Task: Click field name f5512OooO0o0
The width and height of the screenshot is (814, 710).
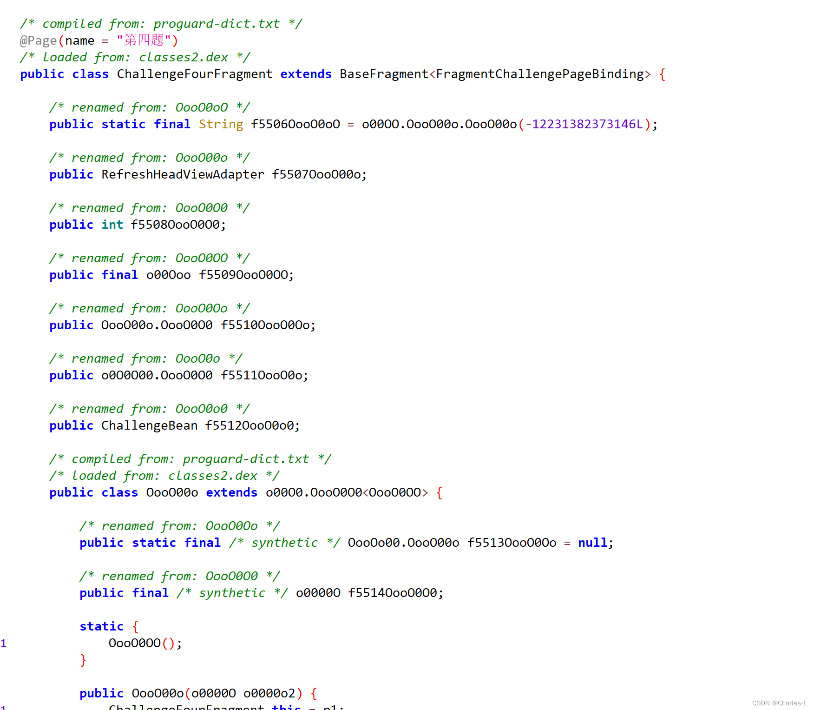Action: (x=250, y=426)
